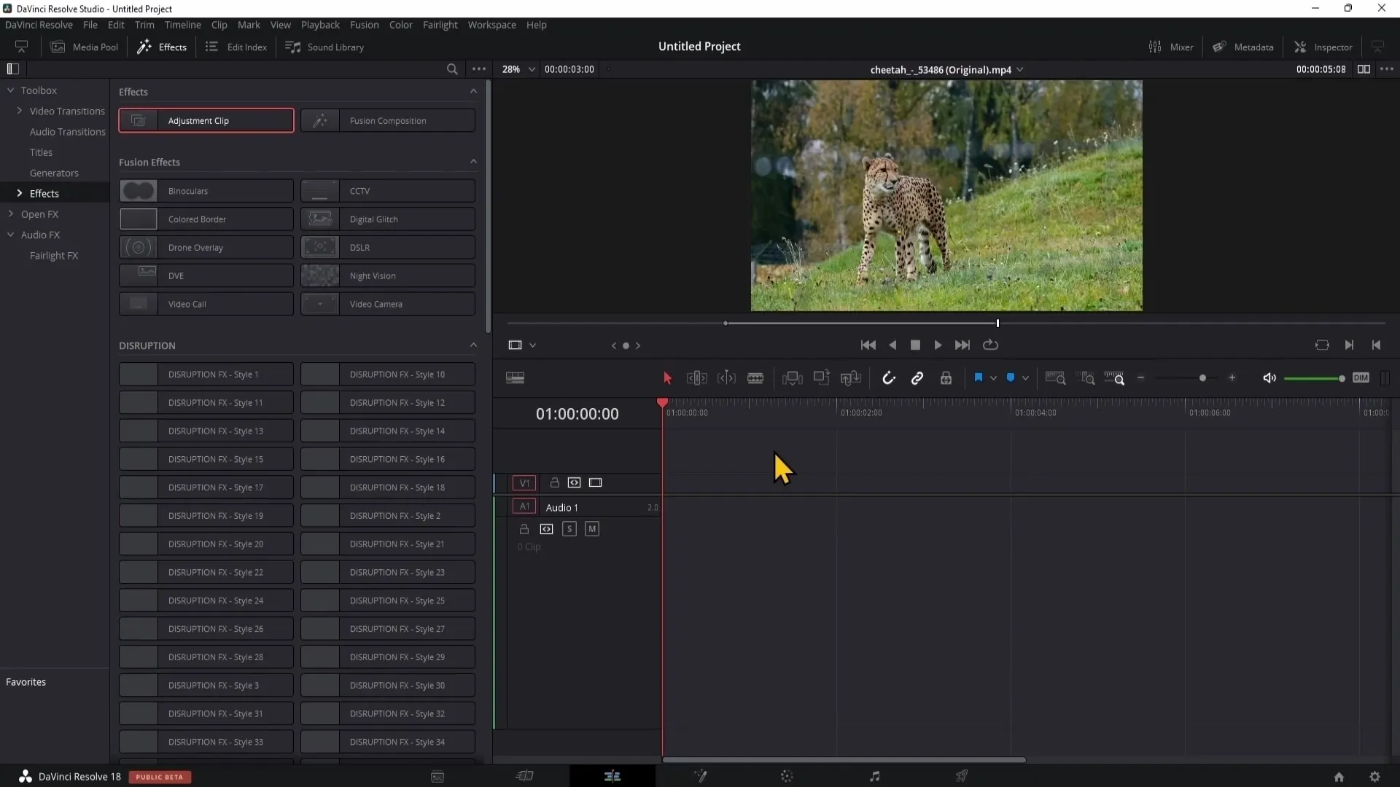This screenshot has height=787, width=1400.
Task: Add a blue marker to timeline
Action: (1011, 377)
